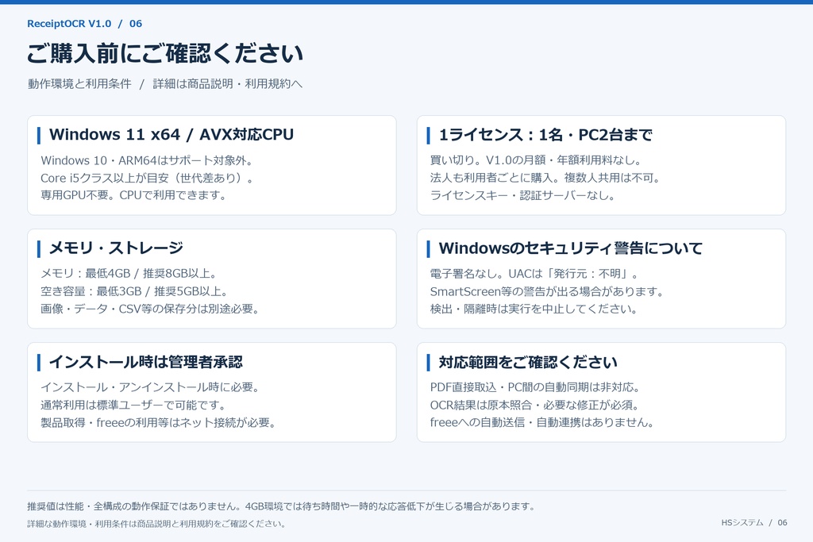Select the heading 'メモリ・ストレージ'

[116, 248]
